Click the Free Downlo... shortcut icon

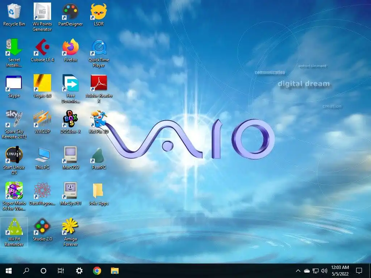coord(70,83)
